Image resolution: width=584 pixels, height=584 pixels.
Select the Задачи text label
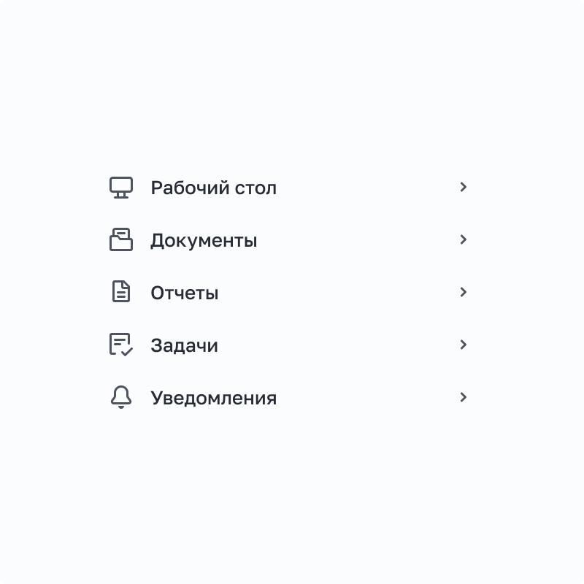pyautogui.click(x=184, y=345)
